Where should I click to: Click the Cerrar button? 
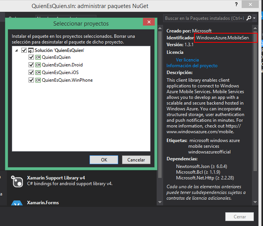(239, 216)
